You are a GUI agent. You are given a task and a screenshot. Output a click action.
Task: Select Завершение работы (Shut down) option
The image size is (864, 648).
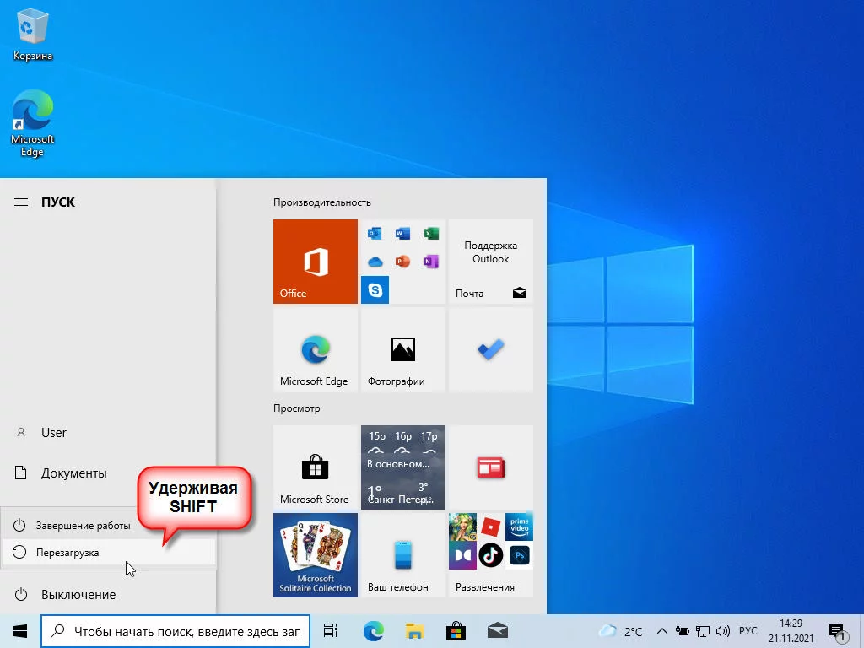[x=83, y=526]
